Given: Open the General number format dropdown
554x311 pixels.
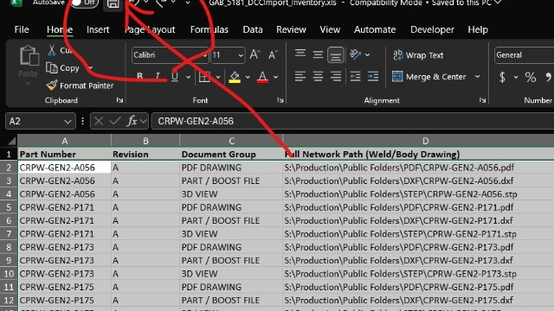Looking at the screenshot, I should (x=524, y=55).
